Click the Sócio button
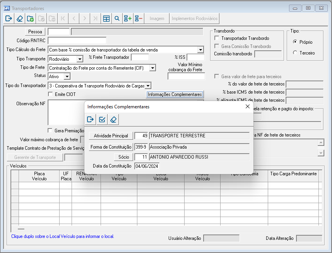The height and width of the screenshot is (253, 332). pos(124,157)
